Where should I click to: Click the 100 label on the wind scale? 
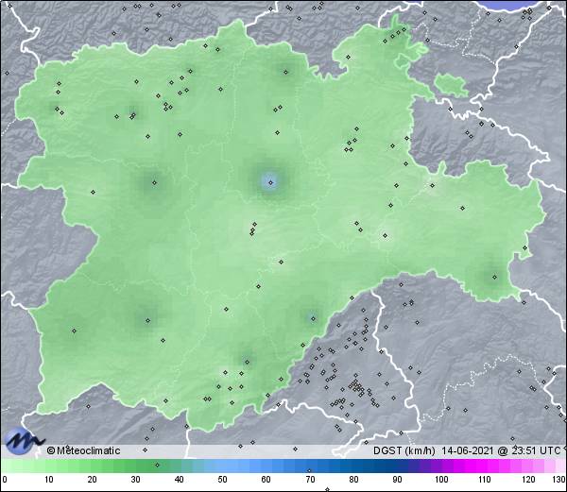click(441, 480)
